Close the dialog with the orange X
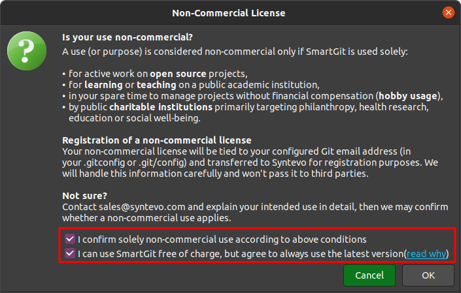Image resolution: width=461 pixels, height=293 pixels. coord(449,12)
